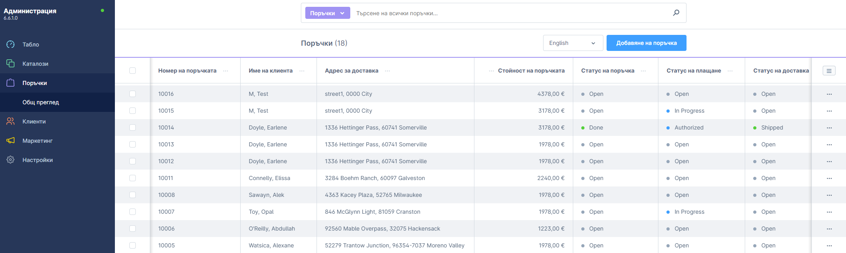Viewport: 846px width, 253px height.
Task: Click the Табло dashboard icon
Action: 10,45
